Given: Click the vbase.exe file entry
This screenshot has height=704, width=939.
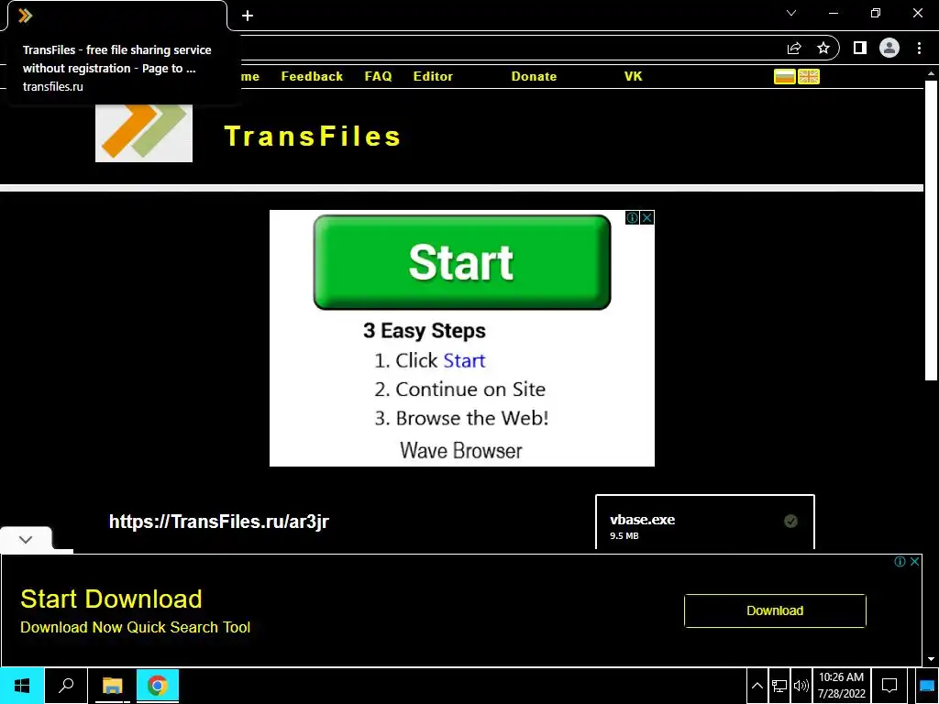Looking at the screenshot, I should click(x=705, y=522).
